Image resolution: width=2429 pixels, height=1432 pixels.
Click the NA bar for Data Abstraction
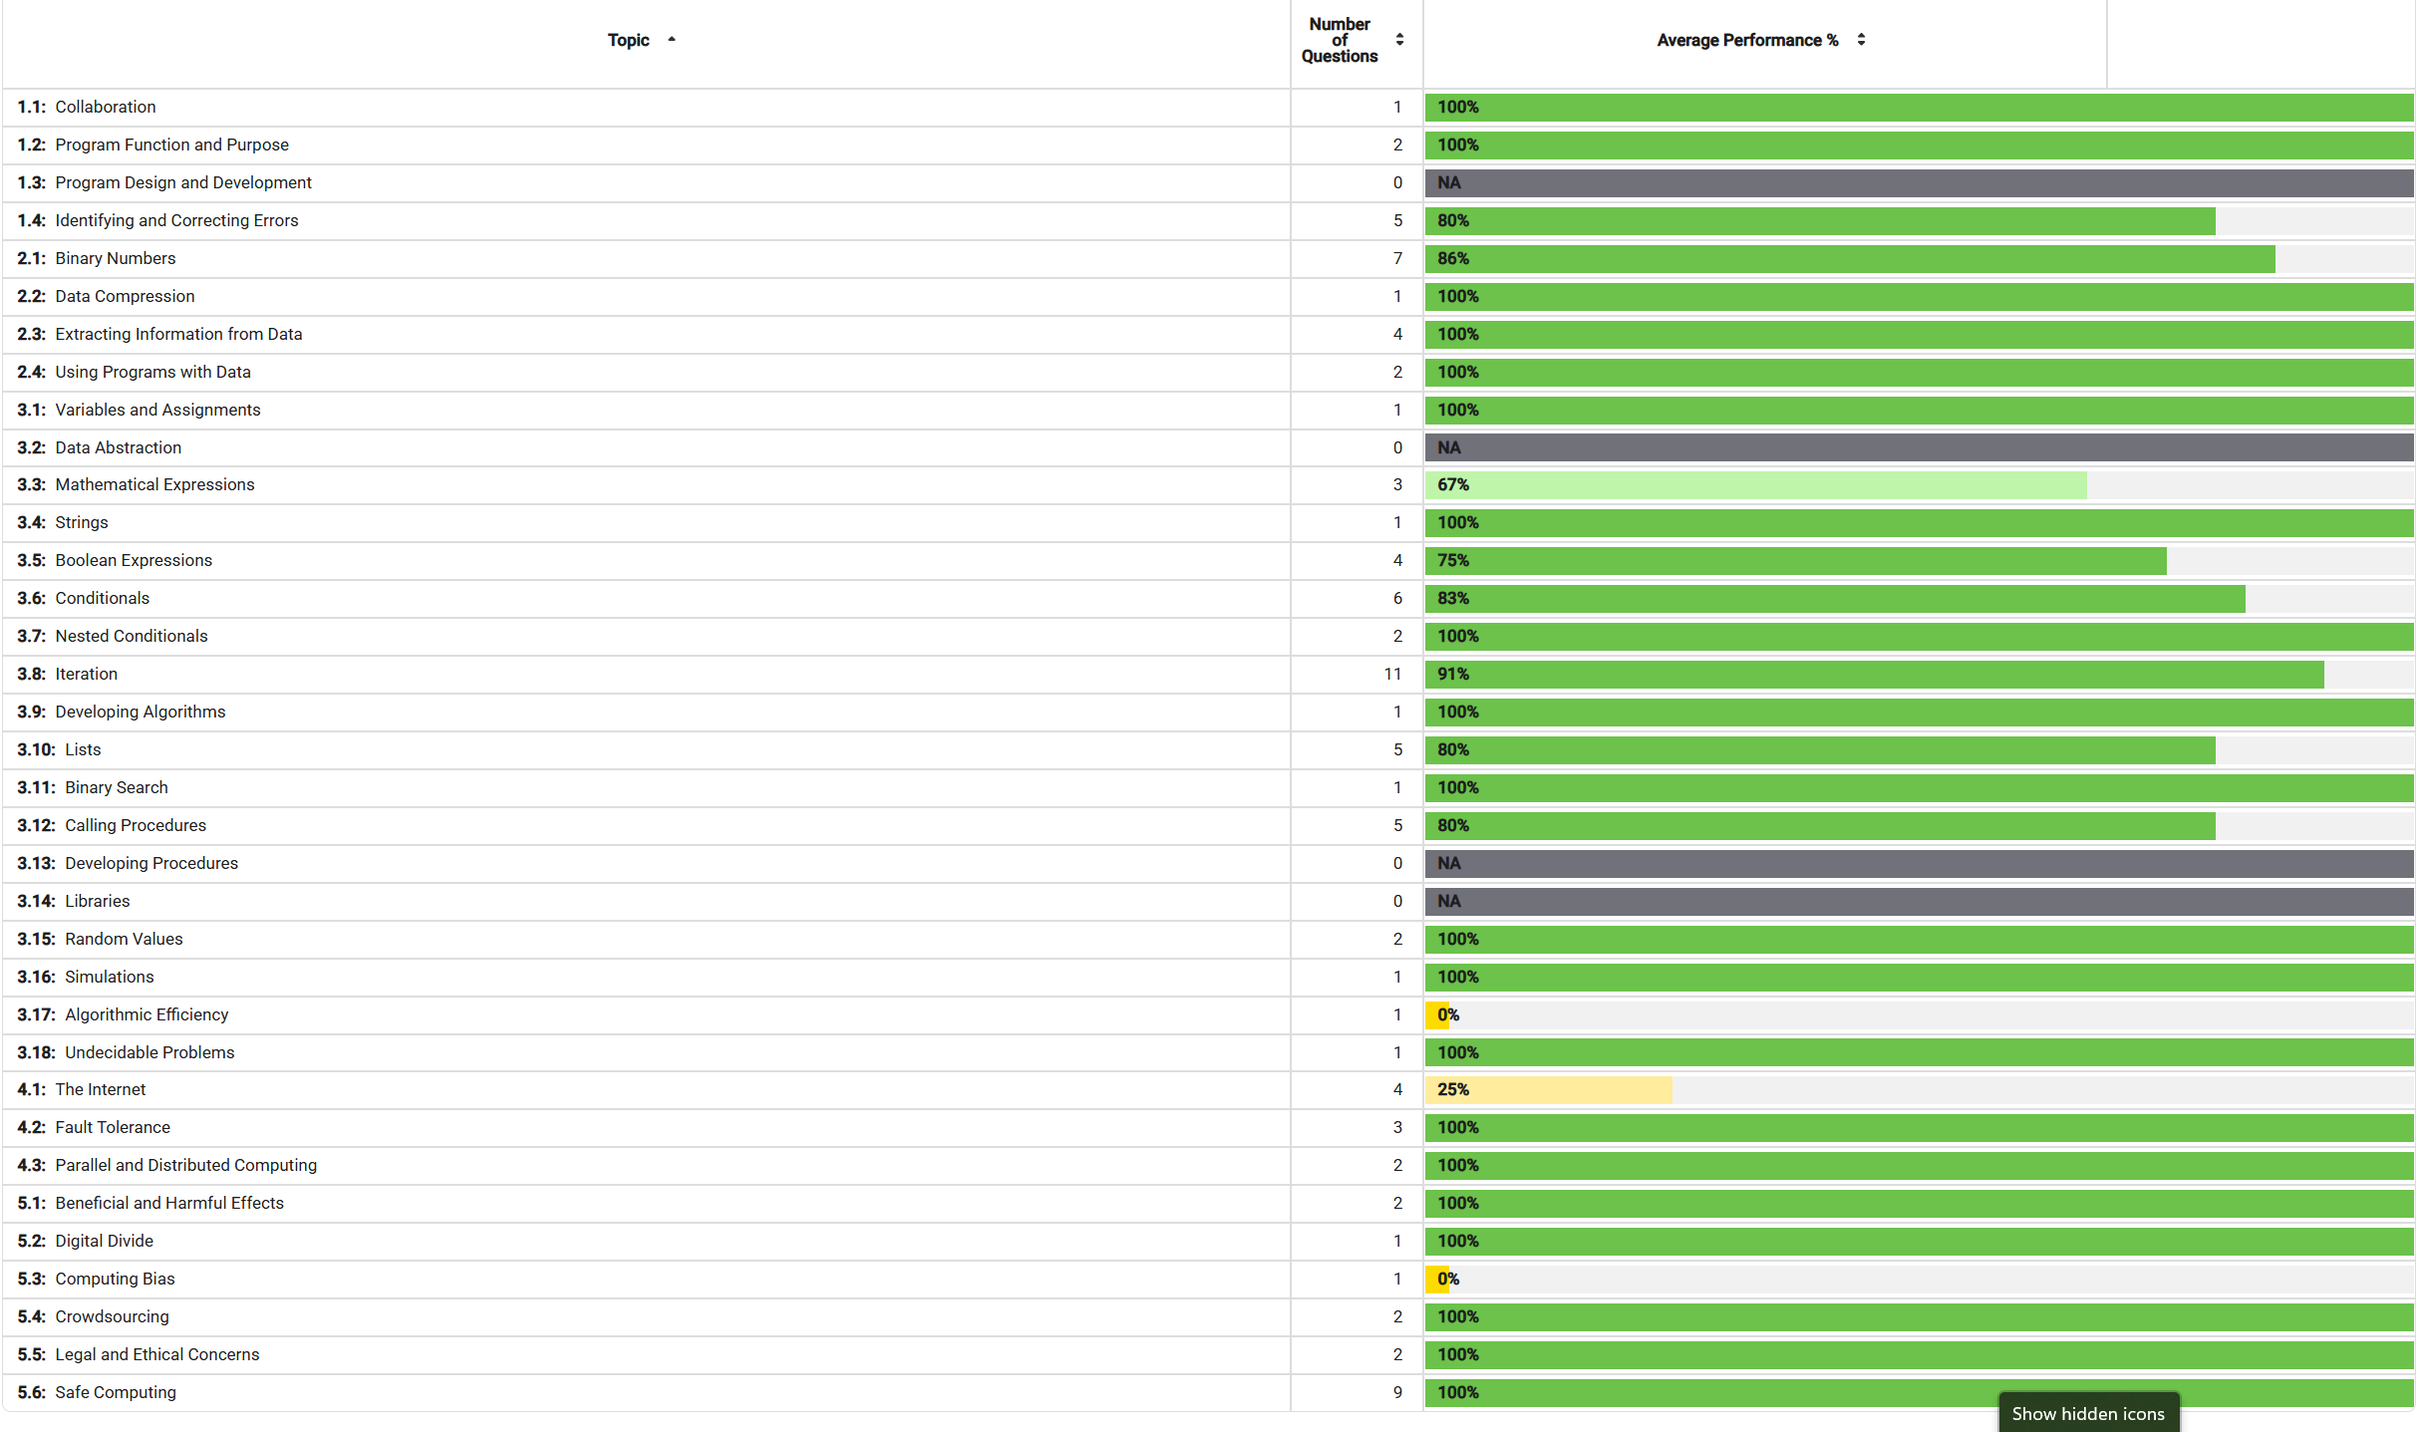pos(1919,447)
